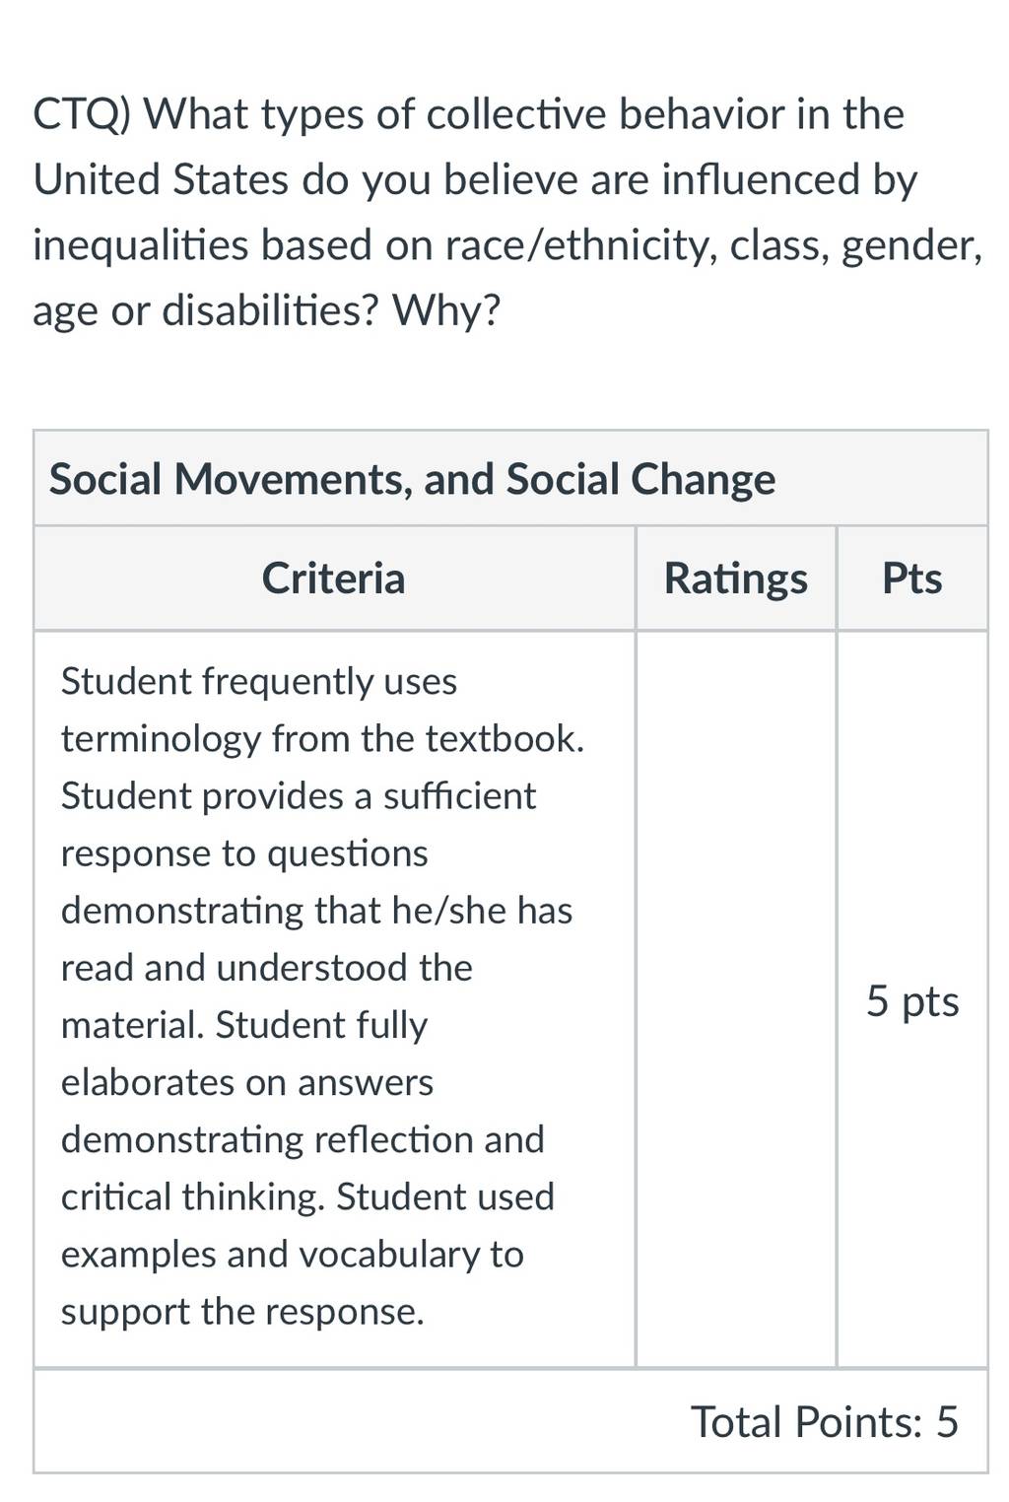Click 'response to questions' text line

point(244,853)
